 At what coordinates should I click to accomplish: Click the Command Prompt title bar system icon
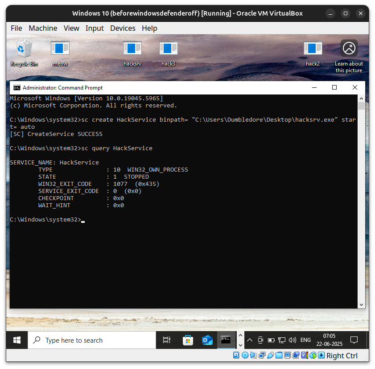point(17,88)
